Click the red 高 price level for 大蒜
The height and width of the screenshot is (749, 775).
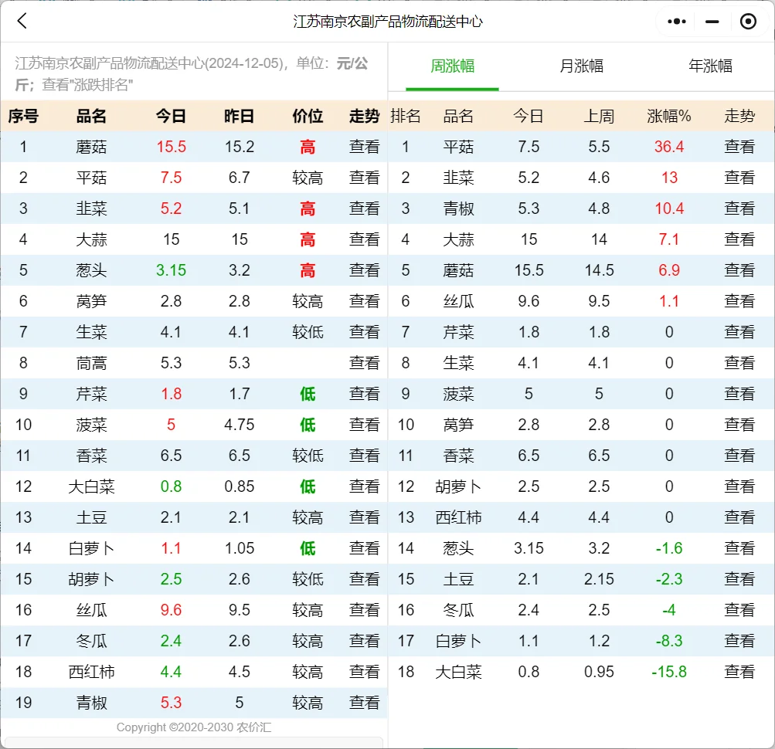click(308, 239)
